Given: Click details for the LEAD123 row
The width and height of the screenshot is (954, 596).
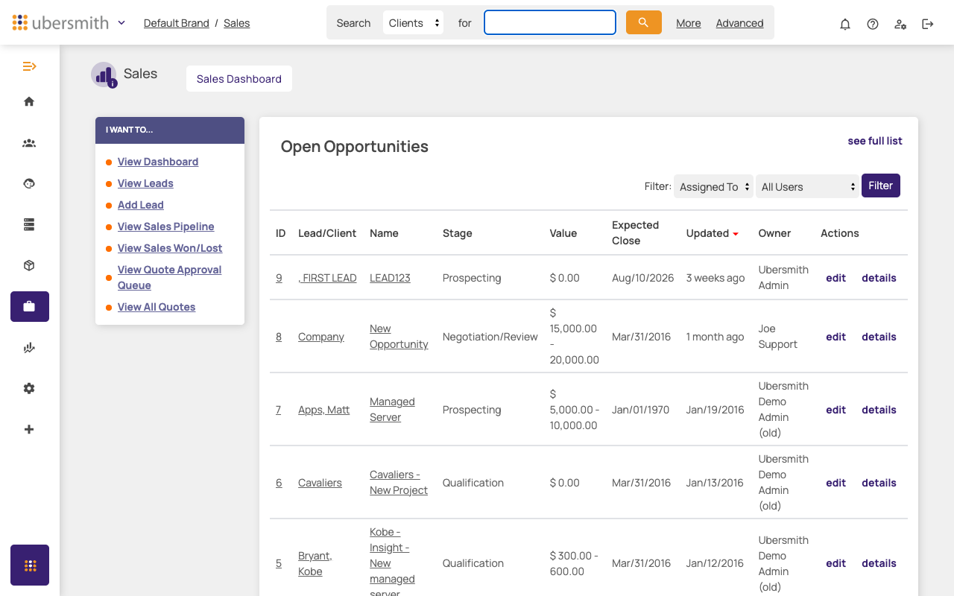Looking at the screenshot, I should (x=879, y=278).
